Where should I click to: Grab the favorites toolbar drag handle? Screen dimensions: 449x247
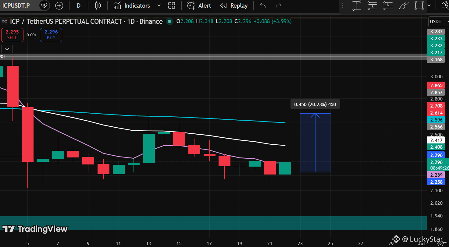tap(344, 6)
